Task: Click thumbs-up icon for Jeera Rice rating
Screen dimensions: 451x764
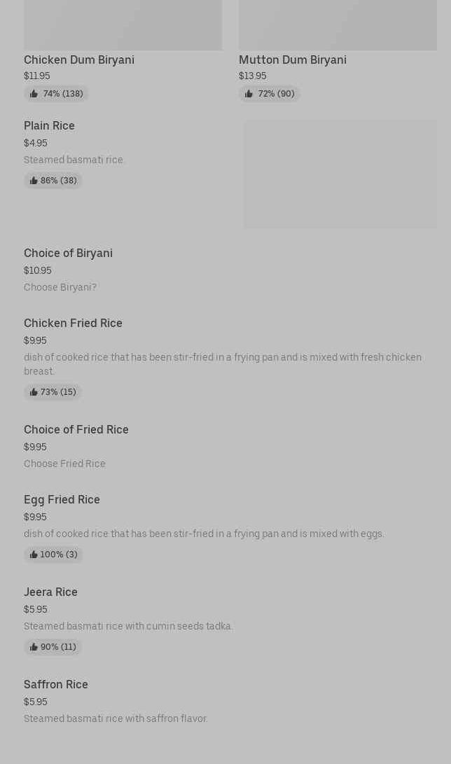Action: tap(34, 647)
